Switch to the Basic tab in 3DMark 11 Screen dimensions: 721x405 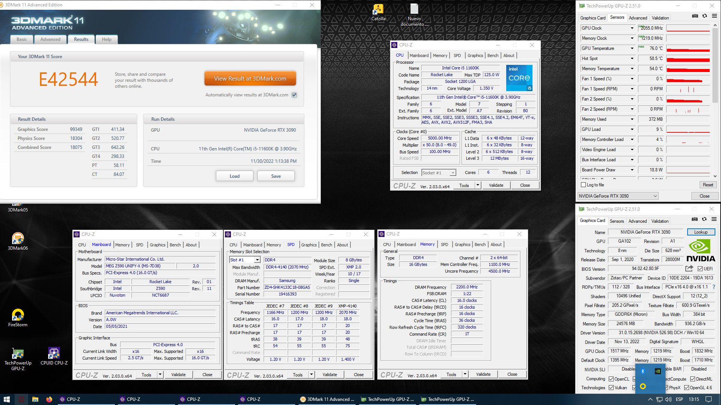click(22, 39)
